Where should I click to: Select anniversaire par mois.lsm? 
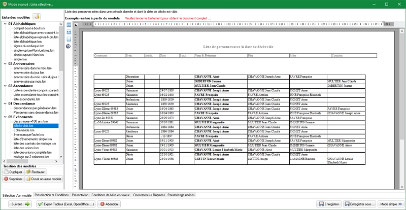[x=30, y=81]
